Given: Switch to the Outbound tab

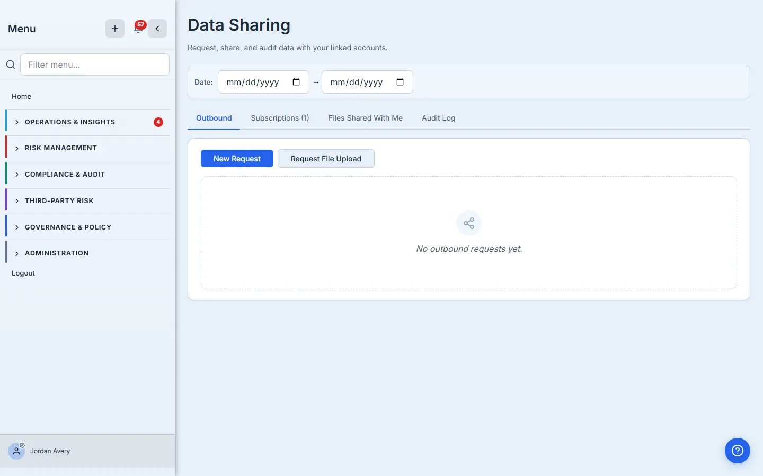Looking at the screenshot, I should coord(214,118).
